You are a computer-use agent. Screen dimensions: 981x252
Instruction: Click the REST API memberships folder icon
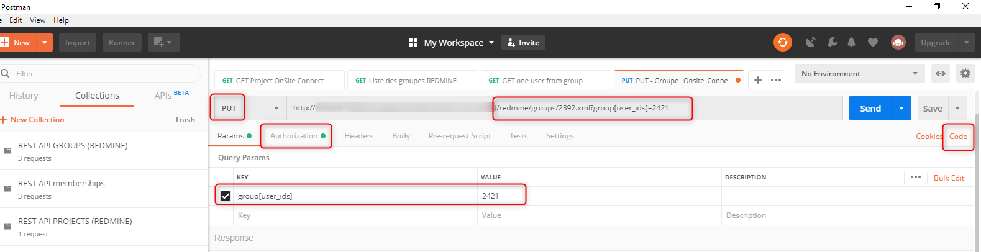pos(7,189)
